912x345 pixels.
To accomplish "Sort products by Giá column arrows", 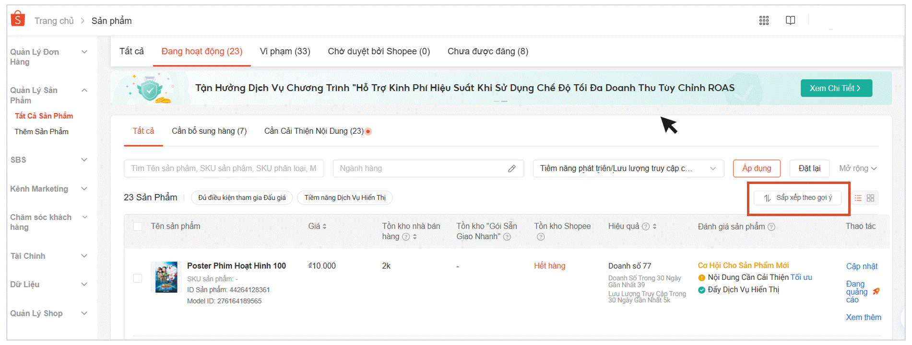I will [x=324, y=227].
